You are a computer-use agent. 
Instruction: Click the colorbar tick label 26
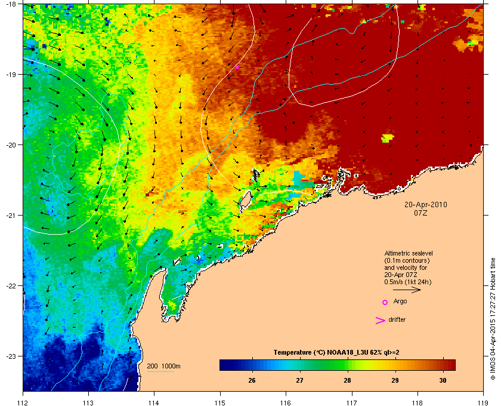252,380
